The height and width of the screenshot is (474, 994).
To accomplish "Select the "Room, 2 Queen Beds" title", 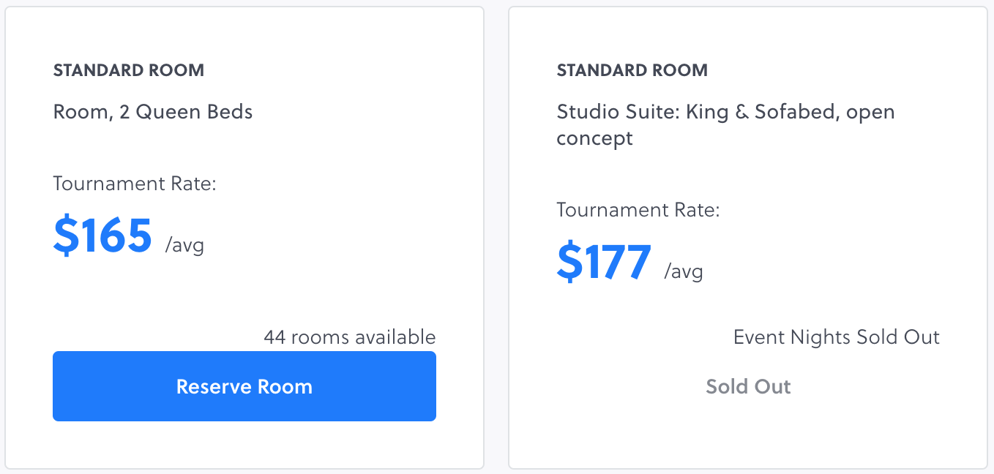I will tap(153, 112).
